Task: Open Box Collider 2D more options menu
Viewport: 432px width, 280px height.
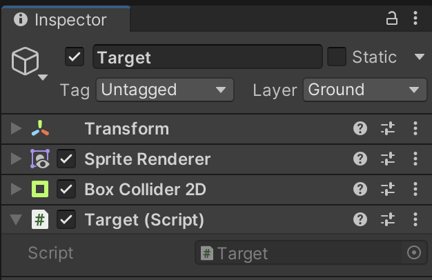Action: coord(415,190)
